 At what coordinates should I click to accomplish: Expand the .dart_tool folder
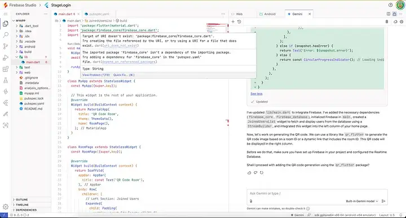click(31, 26)
